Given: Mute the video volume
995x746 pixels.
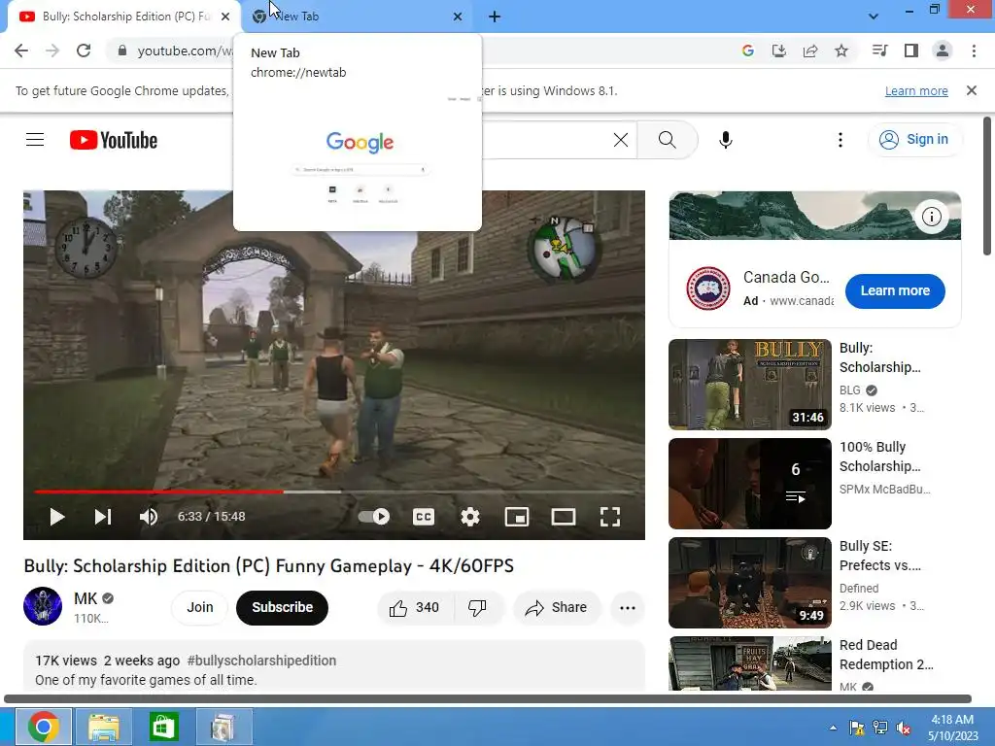Looking at the screenshot, I should coord(149,517).
